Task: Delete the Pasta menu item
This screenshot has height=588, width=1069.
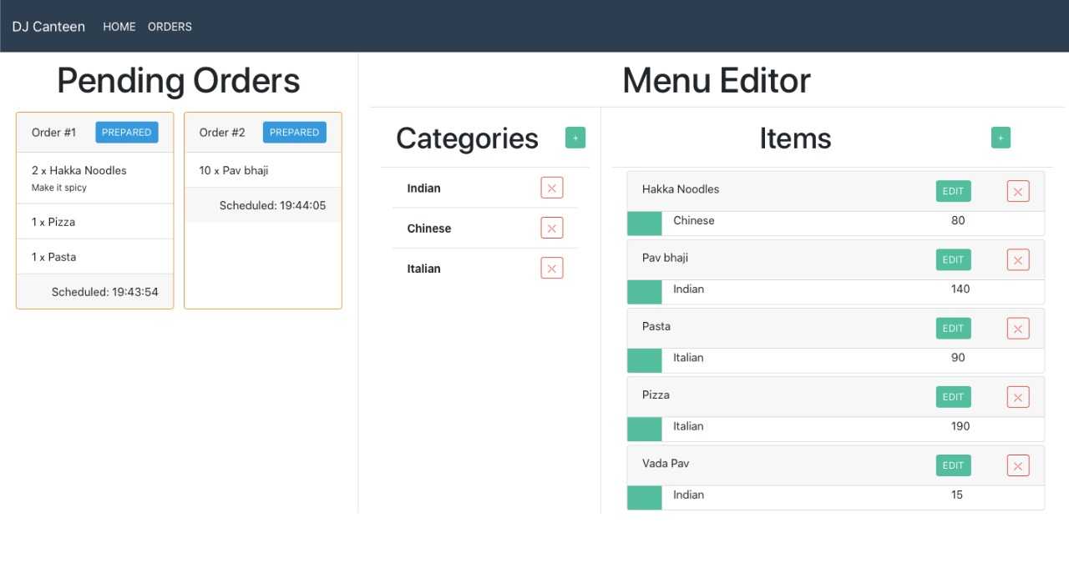Action: click(x=1018, y=329)
